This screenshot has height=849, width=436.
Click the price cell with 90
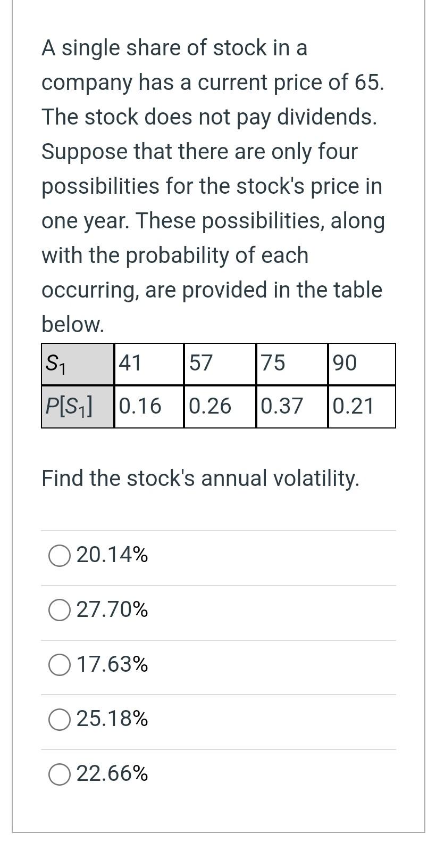coord(362,364)
